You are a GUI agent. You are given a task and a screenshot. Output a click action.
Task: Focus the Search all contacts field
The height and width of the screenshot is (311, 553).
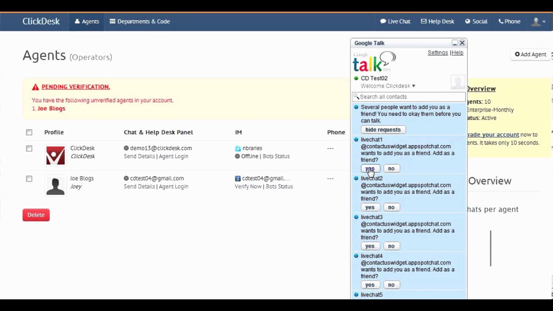click(409, 97)
